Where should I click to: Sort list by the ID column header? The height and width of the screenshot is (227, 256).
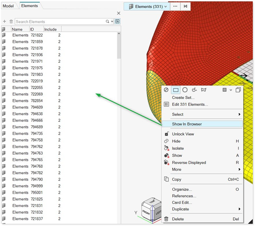[x=32, y=29]
